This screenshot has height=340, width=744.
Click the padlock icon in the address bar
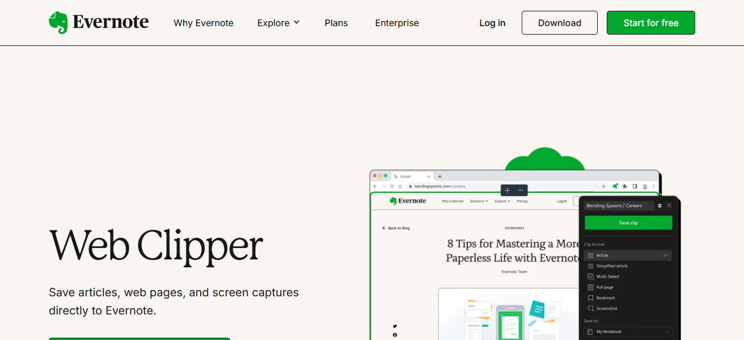[x=411, y=186]
